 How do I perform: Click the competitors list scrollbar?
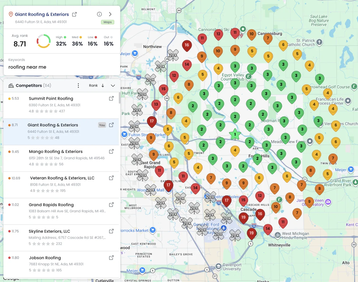(x=119, y=98)
